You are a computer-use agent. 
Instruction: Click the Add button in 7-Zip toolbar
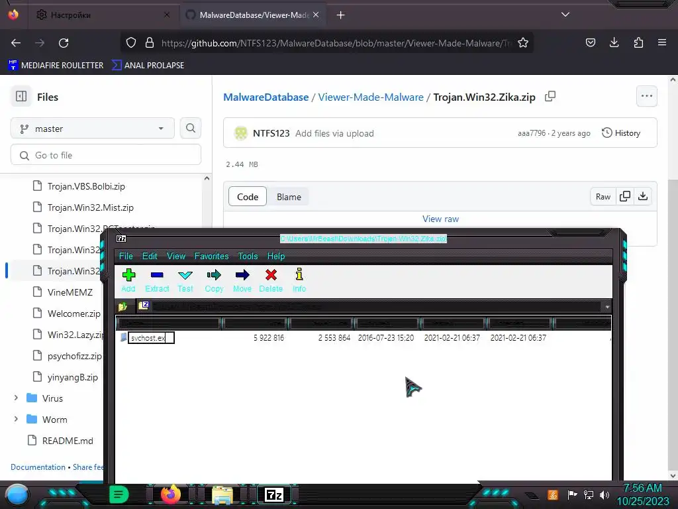click(128, 280)
